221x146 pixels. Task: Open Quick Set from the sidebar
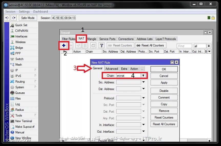(21, 25)
